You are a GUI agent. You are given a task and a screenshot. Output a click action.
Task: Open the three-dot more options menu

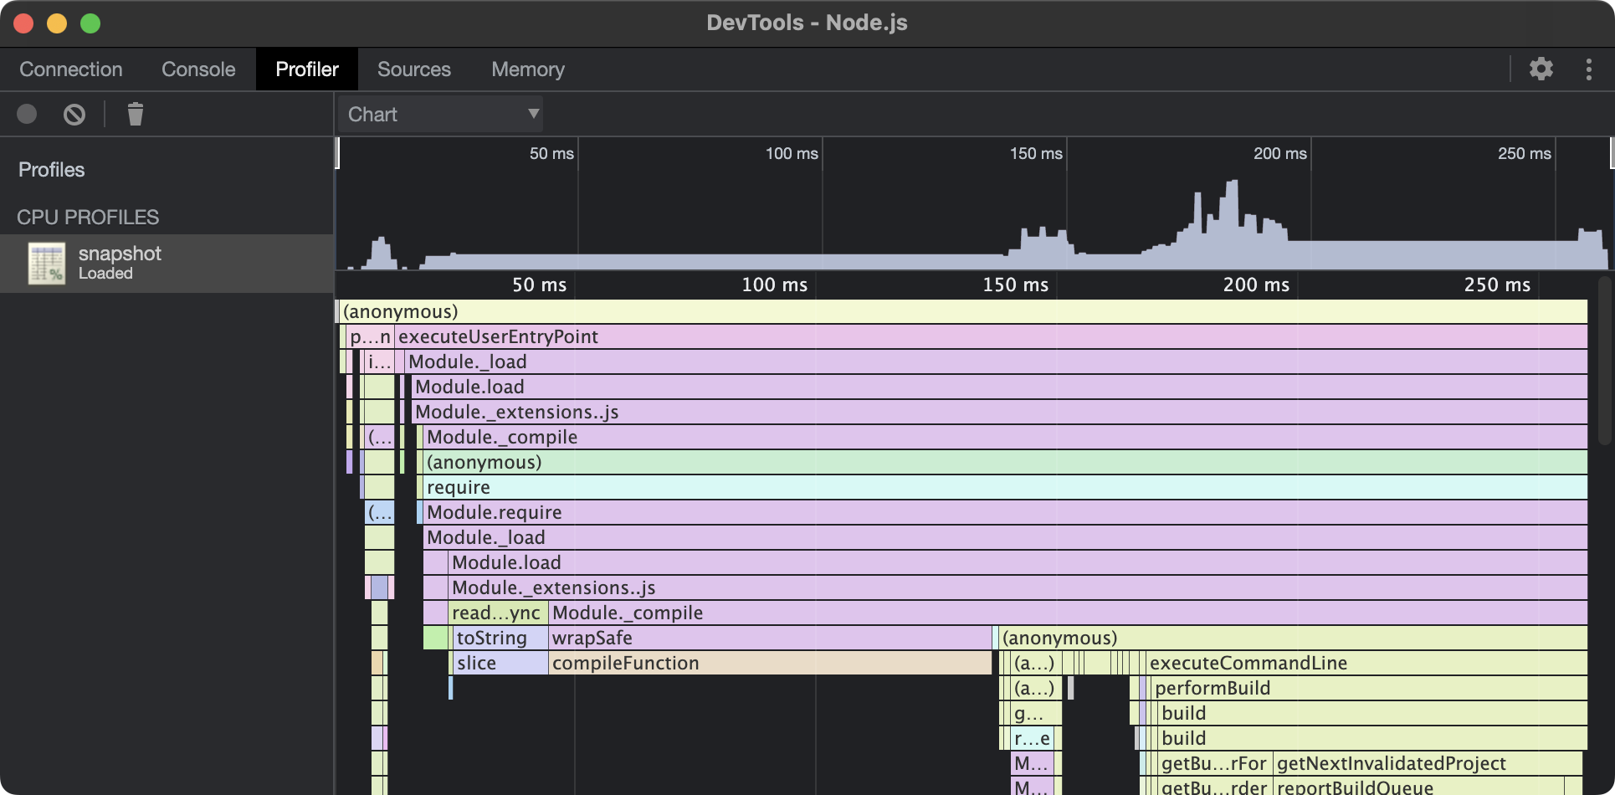pyautogui.click(x=1588, y=69)
